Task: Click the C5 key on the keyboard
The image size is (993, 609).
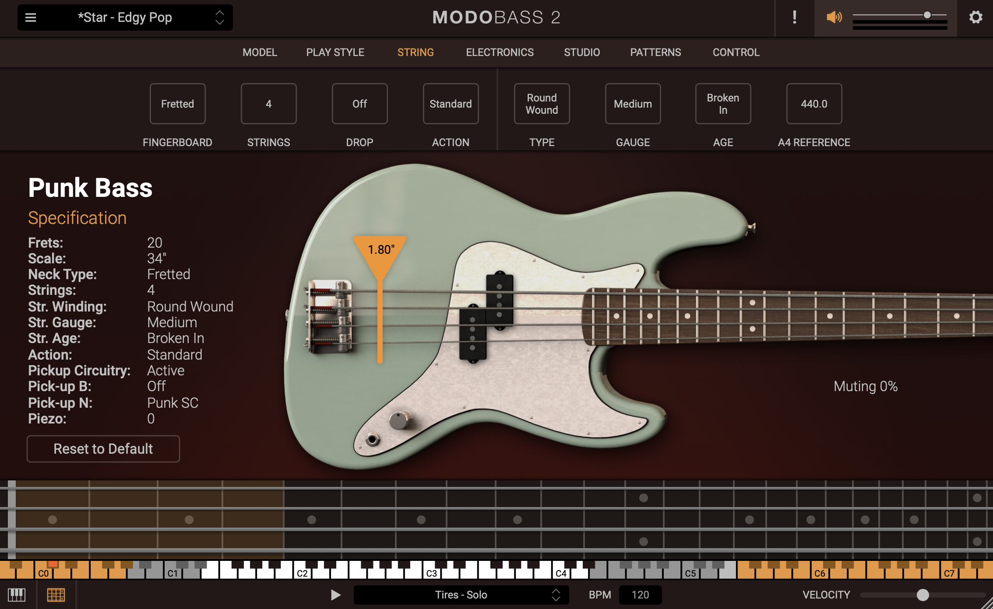Action: click(690, 573)
